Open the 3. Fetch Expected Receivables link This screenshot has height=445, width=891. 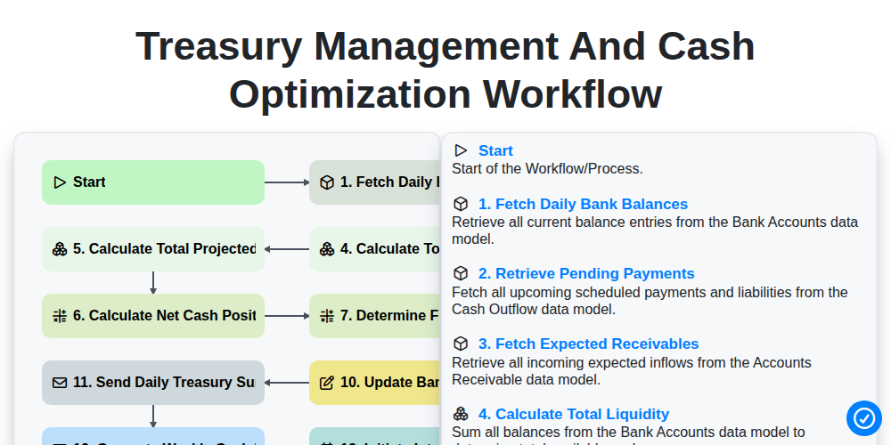[589, 344]
